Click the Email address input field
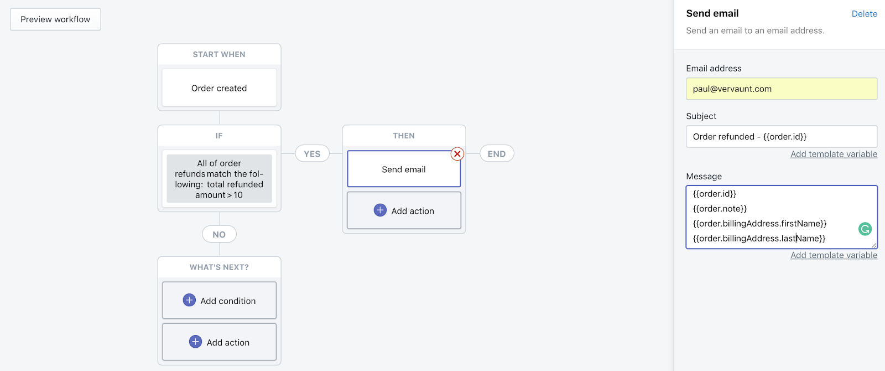 pyautogui.click(x=781, y=89)
